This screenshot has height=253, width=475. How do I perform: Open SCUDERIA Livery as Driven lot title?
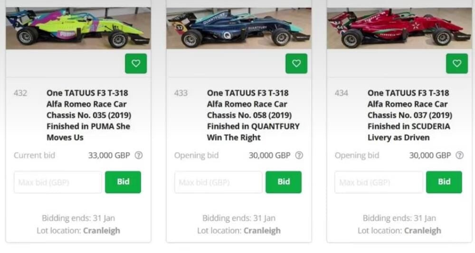coord(410,115)
